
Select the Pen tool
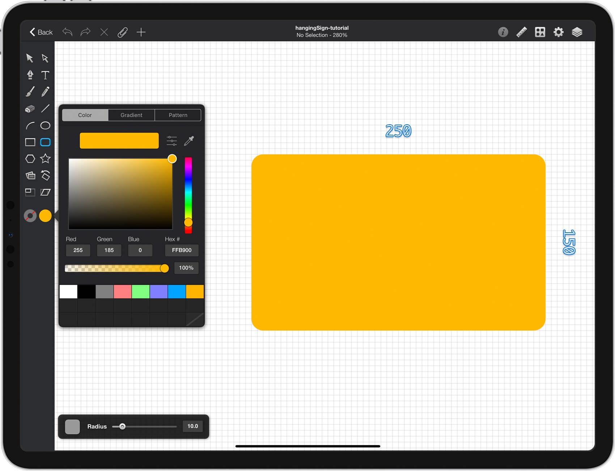point(30,75)
